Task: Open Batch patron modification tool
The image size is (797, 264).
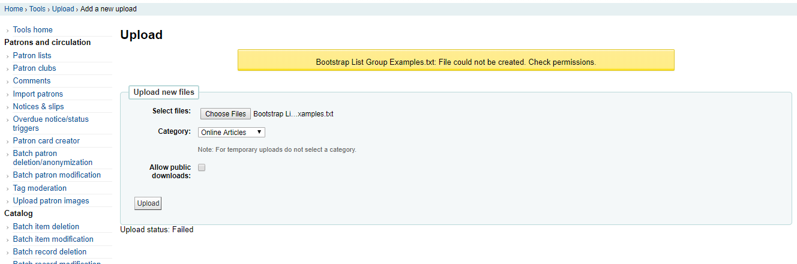Action: pos(56,175)
